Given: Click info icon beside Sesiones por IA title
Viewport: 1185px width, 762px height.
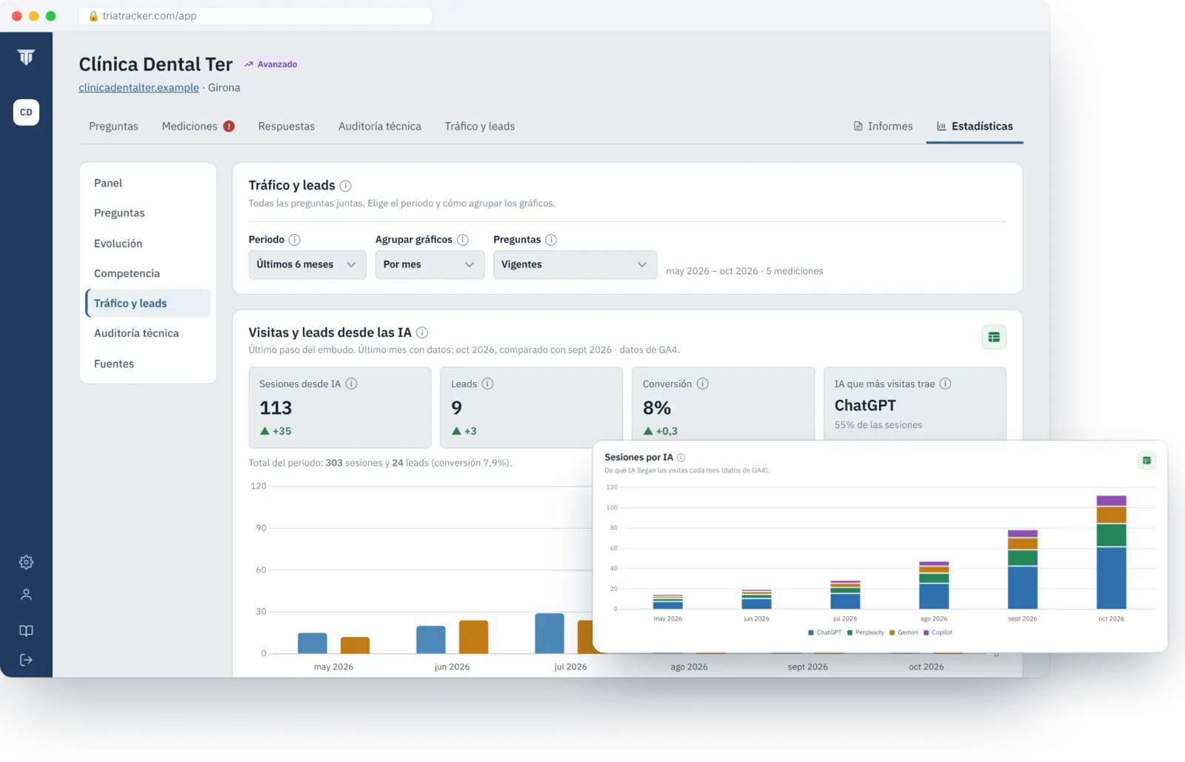Looking at the screenshot, I should pos(681,458).
